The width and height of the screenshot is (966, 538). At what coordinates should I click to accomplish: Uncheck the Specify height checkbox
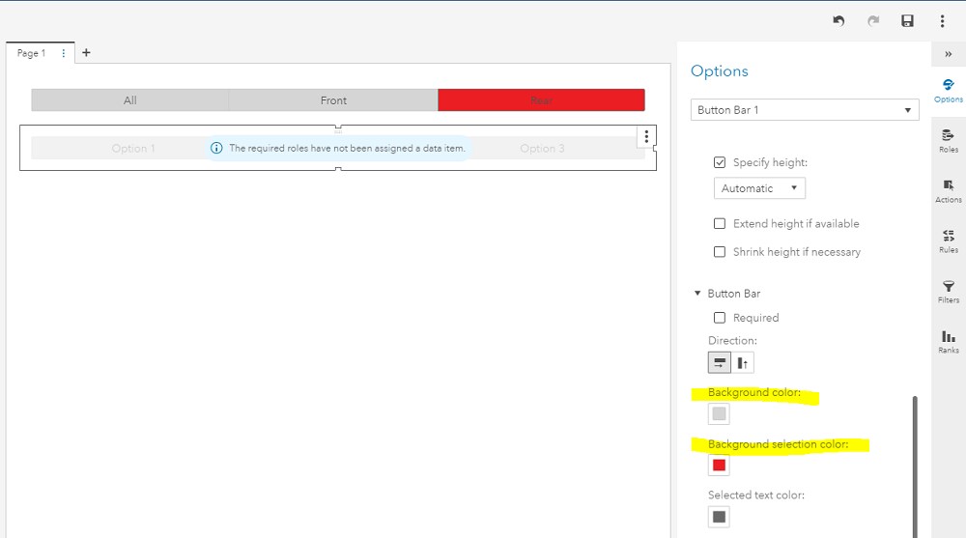[x=720, y=162]
